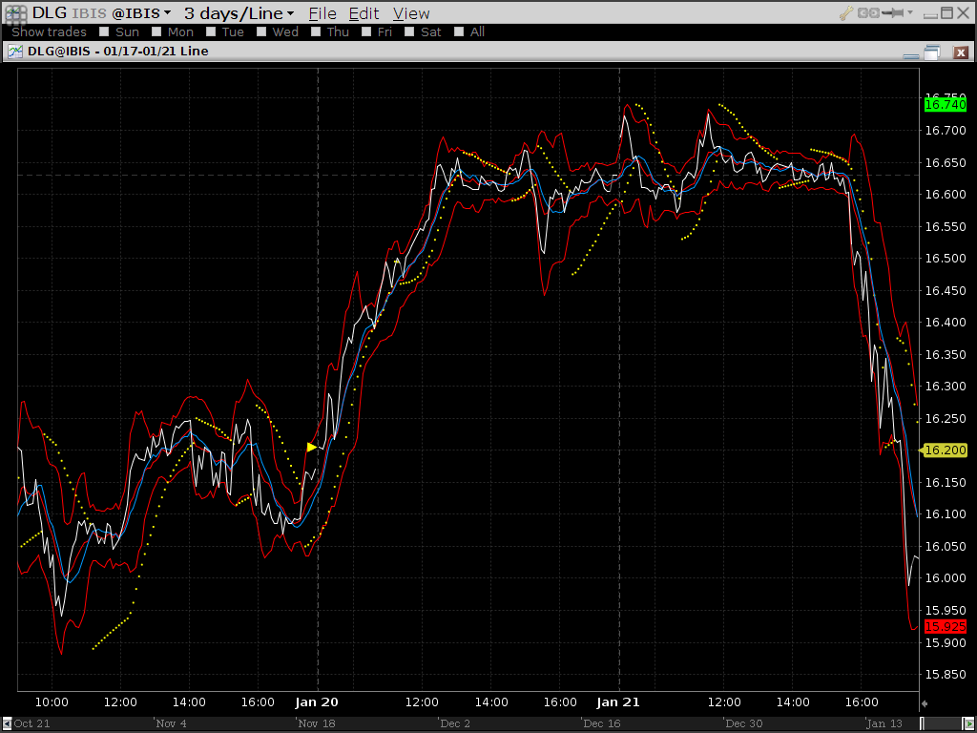Viewport: 977px width, 733px height.
Task: Open the @IBIS exchange dropdown
Action: tap(140, 13)
